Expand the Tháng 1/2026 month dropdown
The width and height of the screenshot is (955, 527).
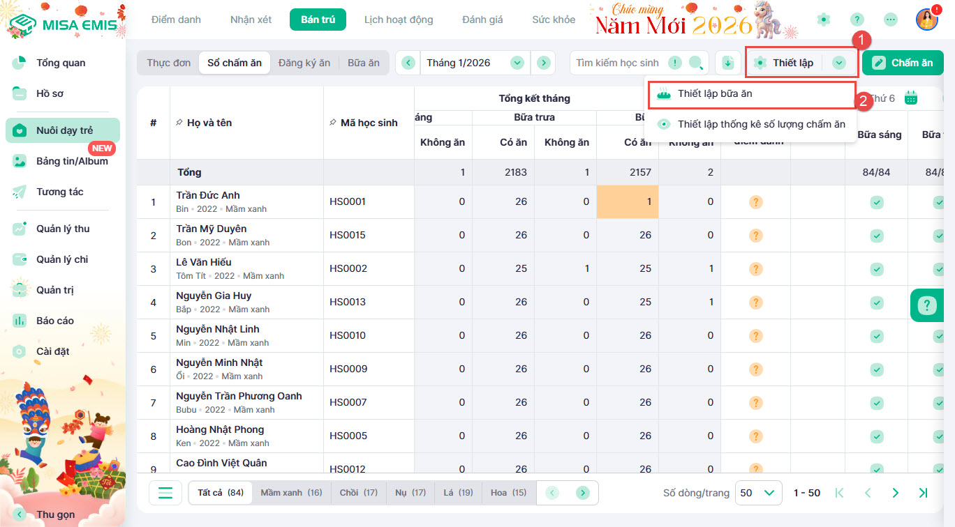point(517,63)
